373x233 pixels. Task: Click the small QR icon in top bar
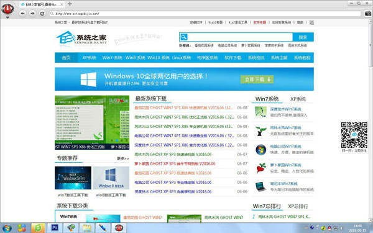click(x=311, y=22)
